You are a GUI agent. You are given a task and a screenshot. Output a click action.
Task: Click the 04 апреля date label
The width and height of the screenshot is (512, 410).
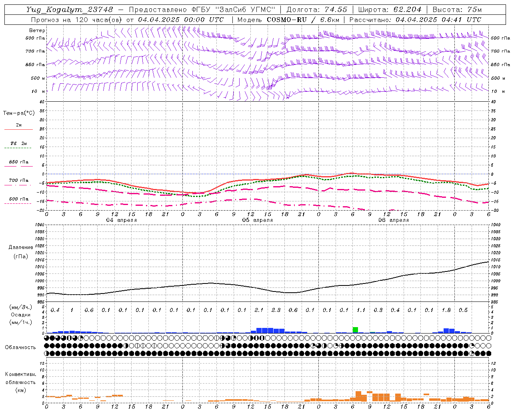(122, 220)
